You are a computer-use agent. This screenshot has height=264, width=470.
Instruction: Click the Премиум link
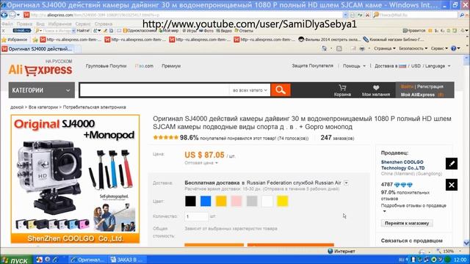(171, 66)
